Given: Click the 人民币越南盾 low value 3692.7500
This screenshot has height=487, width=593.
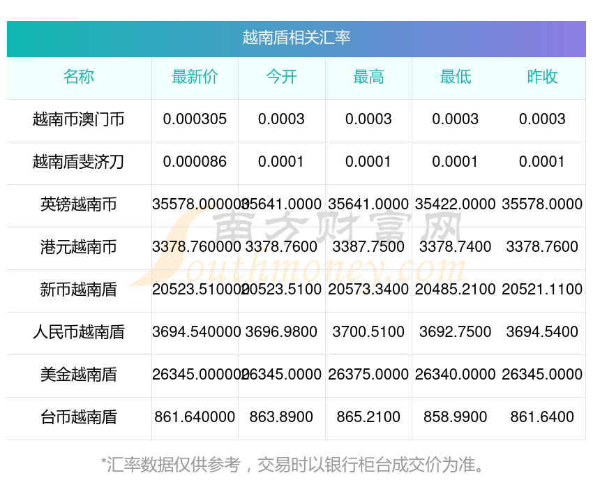Looking at the screenshot, I should pos(456,332).
